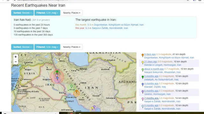
Task: Click the Recent Earthquakes Near Iran heading
Action: click(38, 5)
